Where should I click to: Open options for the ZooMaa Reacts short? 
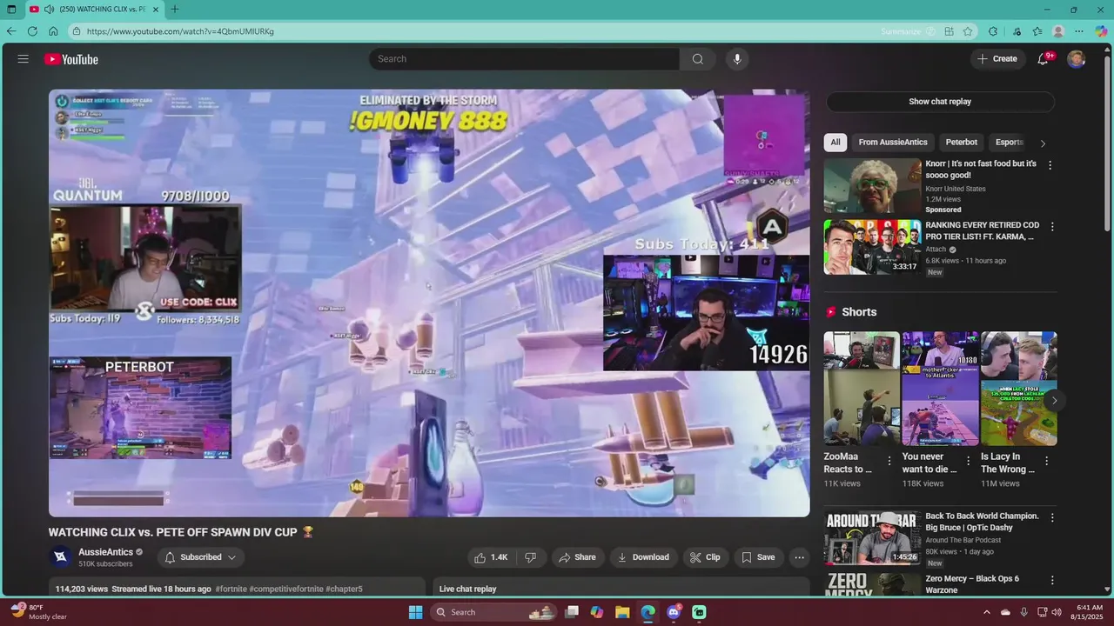click(x=889, y=461)
